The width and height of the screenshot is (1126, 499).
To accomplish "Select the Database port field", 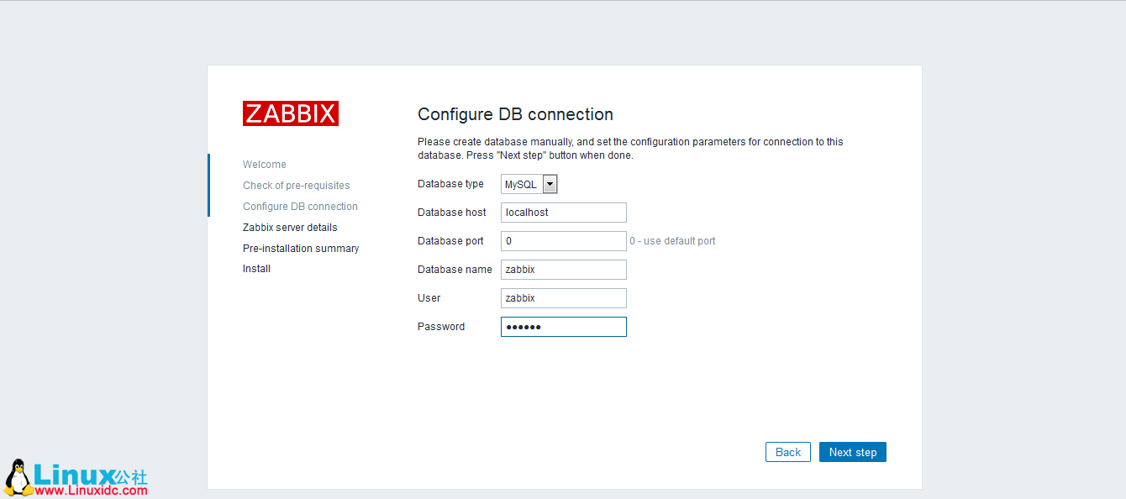I will (563, 240).
